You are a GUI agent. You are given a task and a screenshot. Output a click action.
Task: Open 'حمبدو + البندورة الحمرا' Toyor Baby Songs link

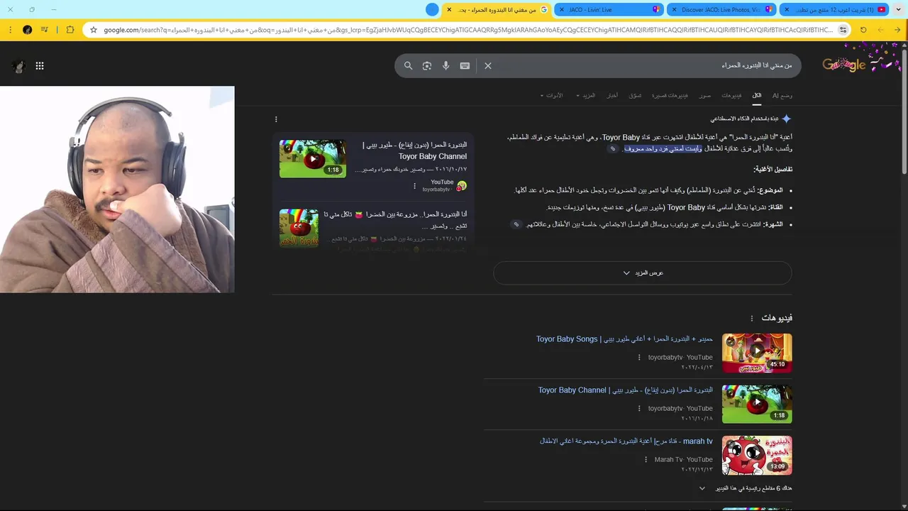pyautogui.click(x=624, y=339)
